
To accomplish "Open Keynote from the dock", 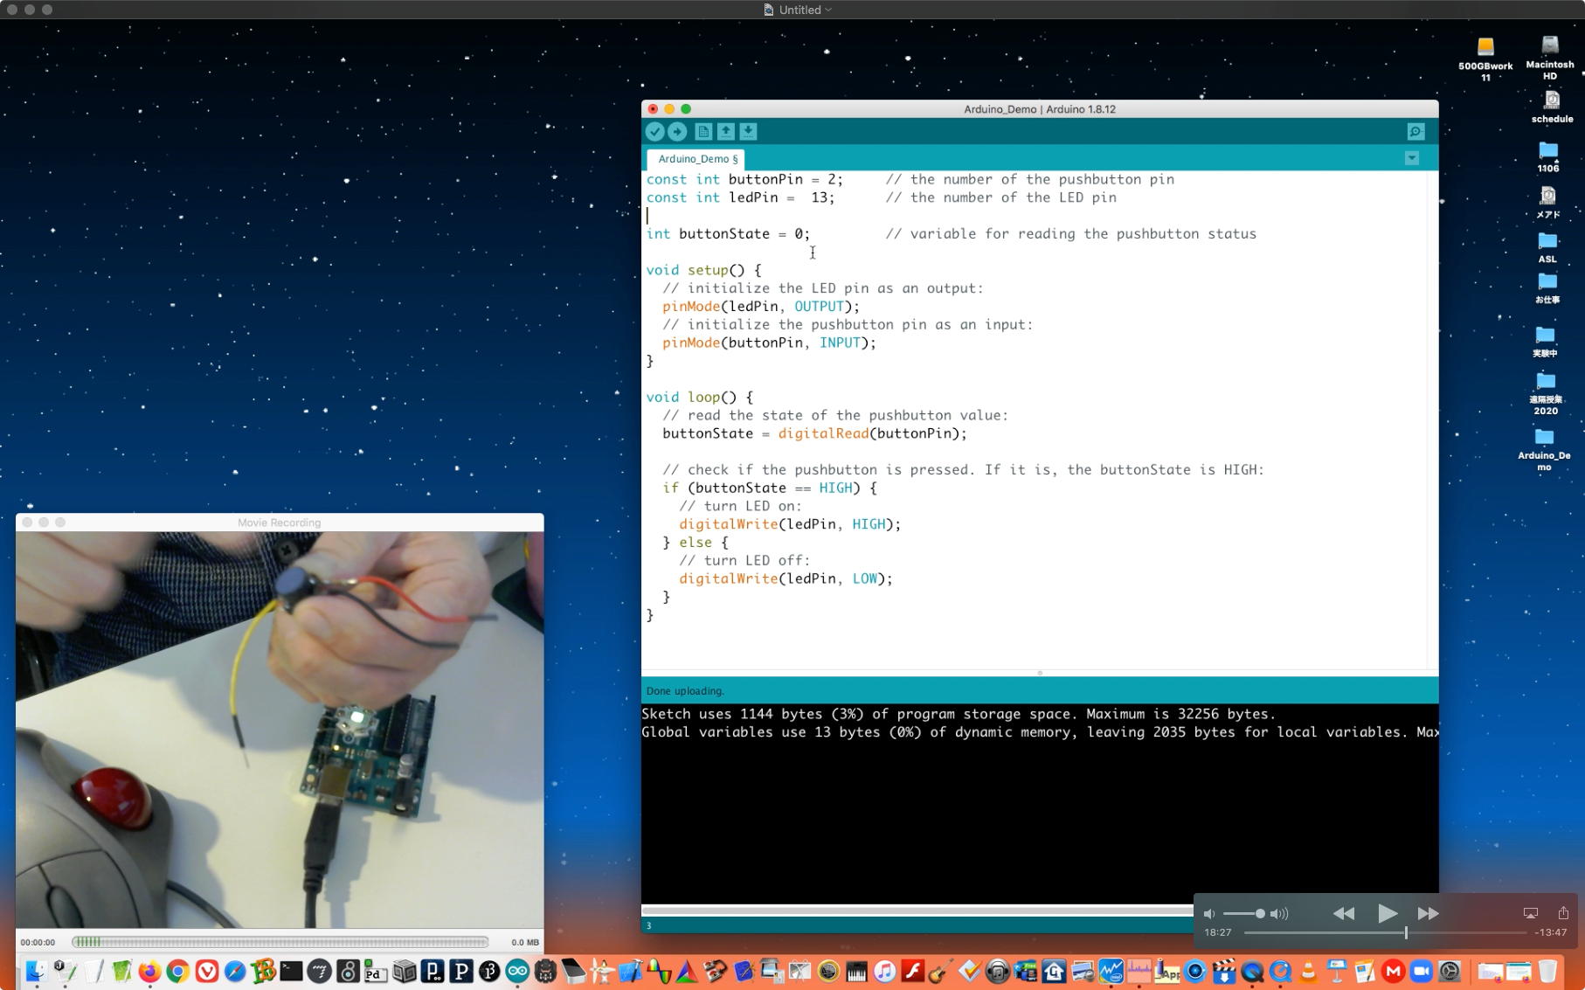I will pos(1337,971).
